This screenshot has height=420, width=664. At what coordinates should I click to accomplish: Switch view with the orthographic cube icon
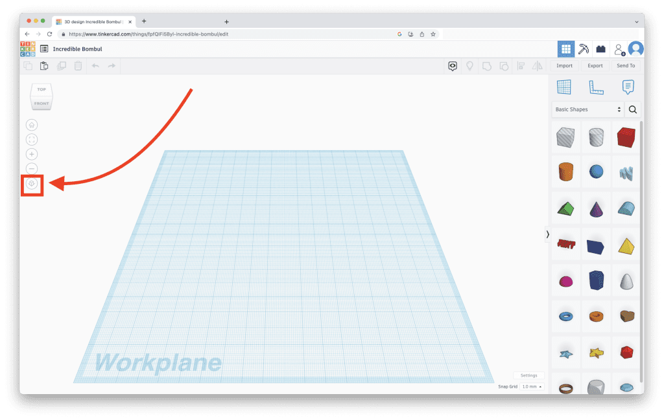pyautogui.click(x=32, y=184)
